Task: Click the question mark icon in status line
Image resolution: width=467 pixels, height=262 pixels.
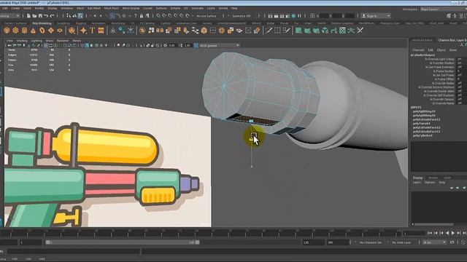Action: pyautogui.click(x=136, y=16)
